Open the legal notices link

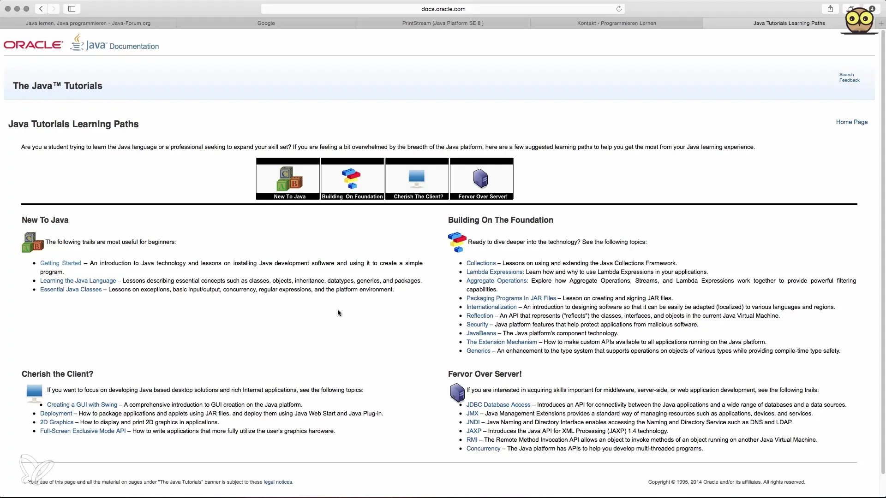tap(278, 482)
